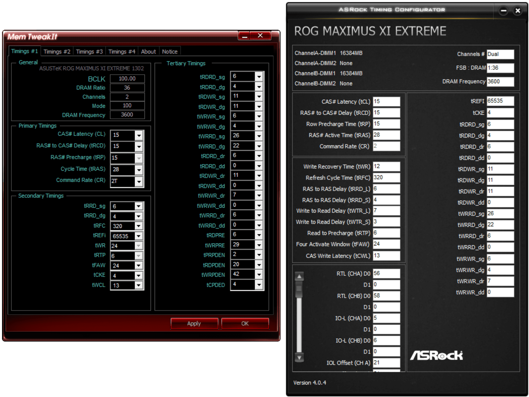The image size is (529, 397).
Task: Click the RAS# Active Time (tRAS) field
Action: [x=387, y=135]
